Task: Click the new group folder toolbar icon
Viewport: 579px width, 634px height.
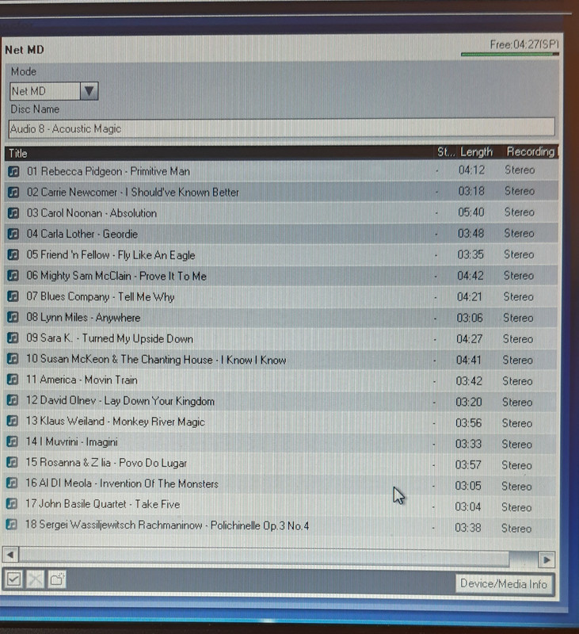Action: (57, 579)
